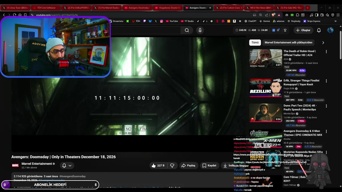Open the Instagram bookmark icon
The height and width of the screenshot is (192, 342).
162,21
